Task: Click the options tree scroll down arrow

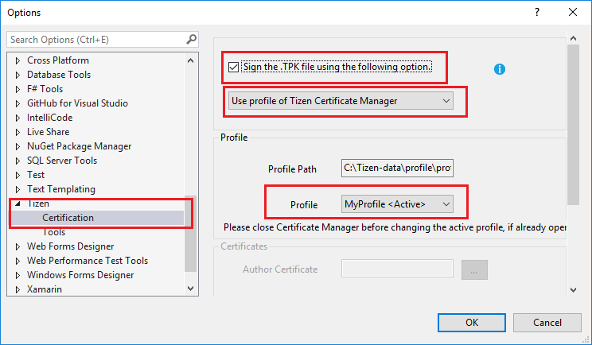Action: (191, 289)
